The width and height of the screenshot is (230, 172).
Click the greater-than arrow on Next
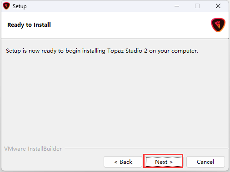click(171, 162)
